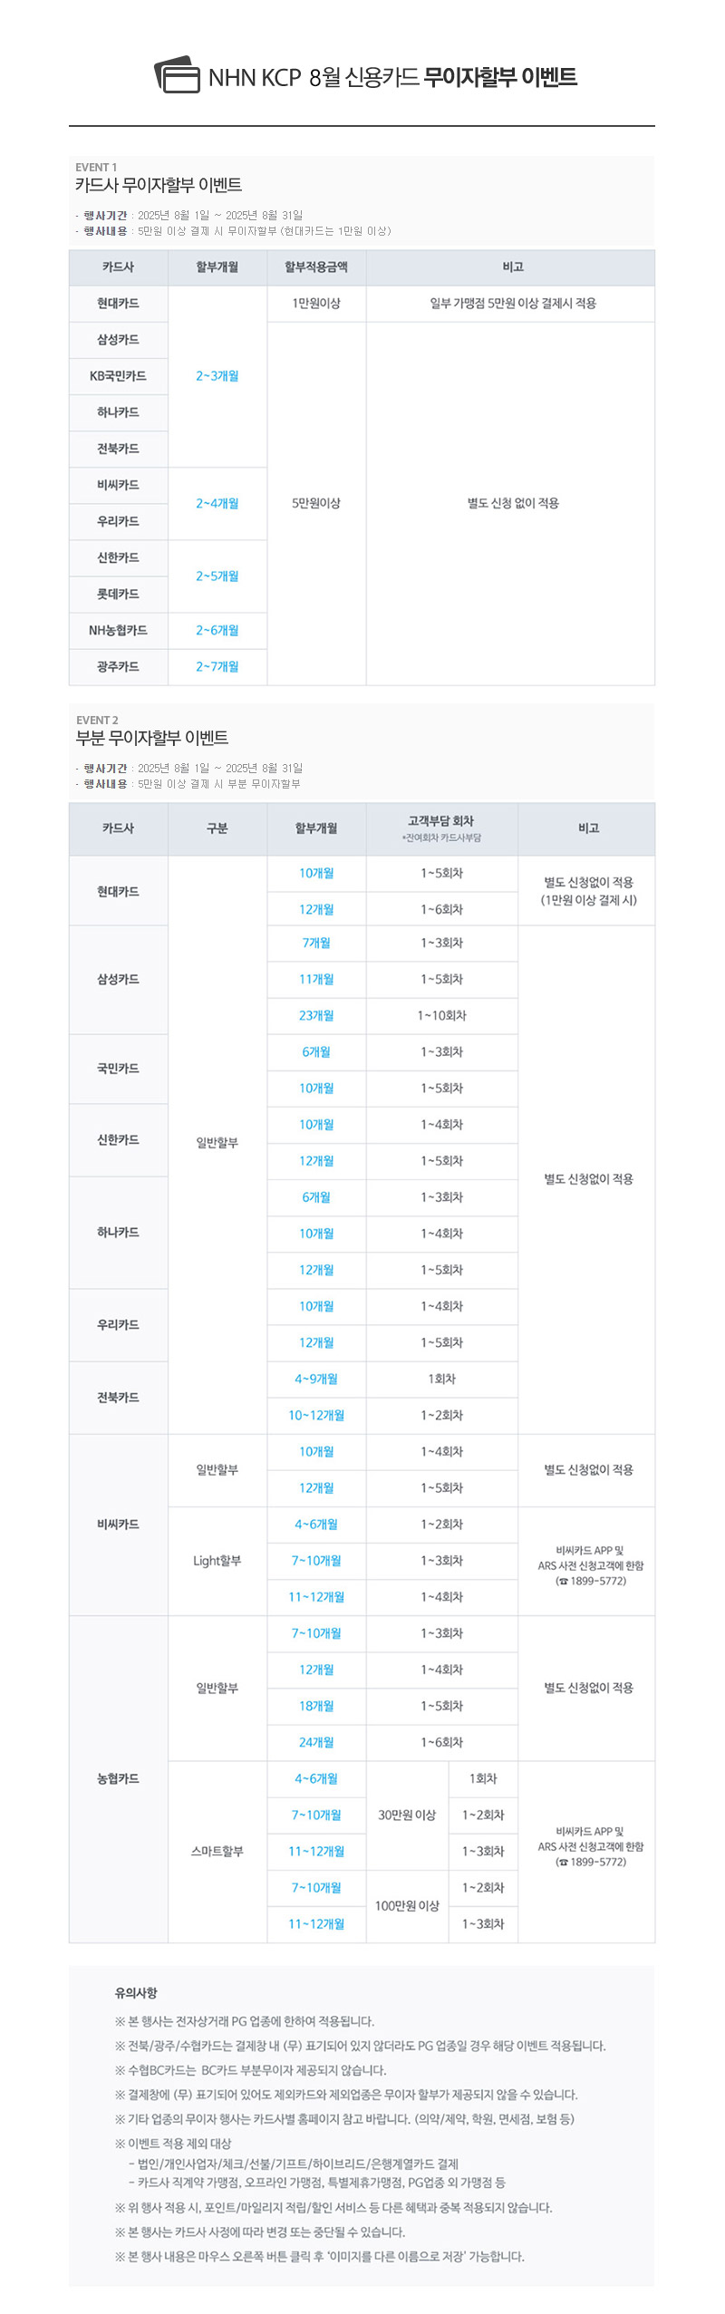Image resolution: width=725 pixels, height=2314 pixels.
Task: Select the Light할부 category cell
Action: tap(217, 1561)
